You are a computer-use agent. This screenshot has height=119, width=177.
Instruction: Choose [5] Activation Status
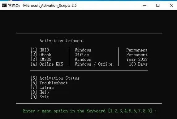point(55,78)
